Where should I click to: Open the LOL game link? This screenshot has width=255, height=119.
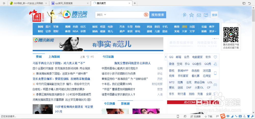(210, 82)
